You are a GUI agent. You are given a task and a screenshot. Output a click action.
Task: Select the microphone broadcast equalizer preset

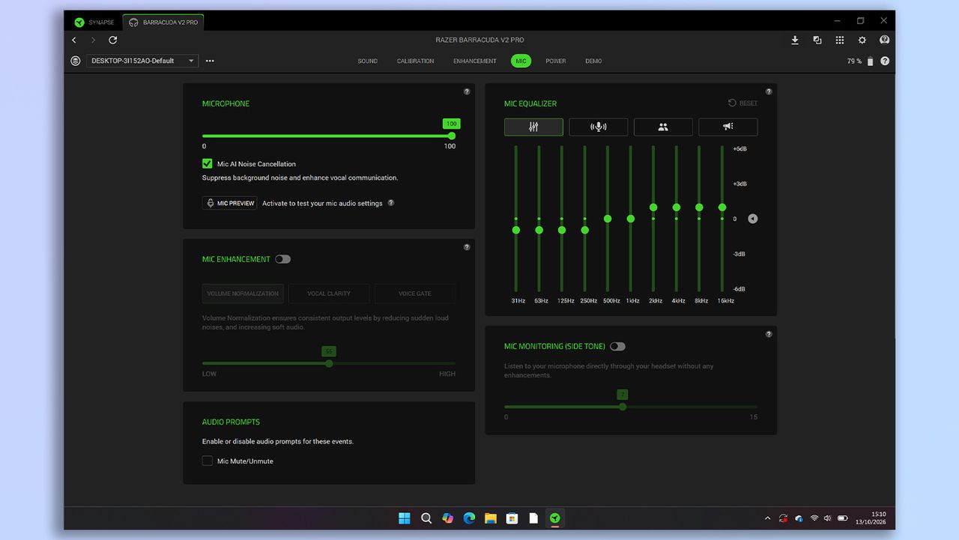(x=598, y=127)
